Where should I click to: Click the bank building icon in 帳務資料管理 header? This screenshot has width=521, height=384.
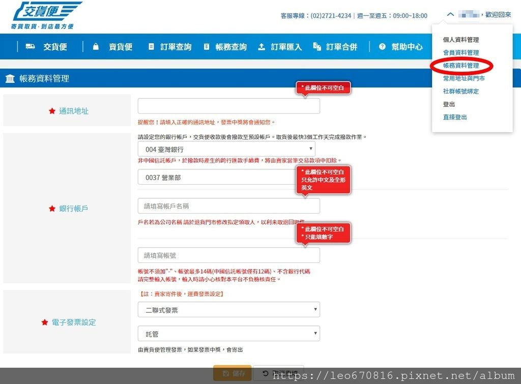[x=10, y=79]
